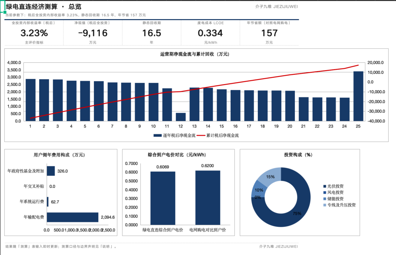
Task: Click the 20,000.0 right axis label
Action: [x=375, y=62]
